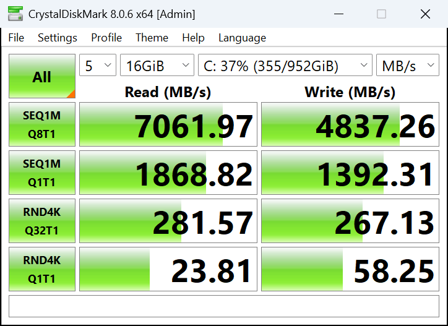The width and height of the screenshot is (448, 326).
Task: Open the Language menu
Action: (242, 38)
